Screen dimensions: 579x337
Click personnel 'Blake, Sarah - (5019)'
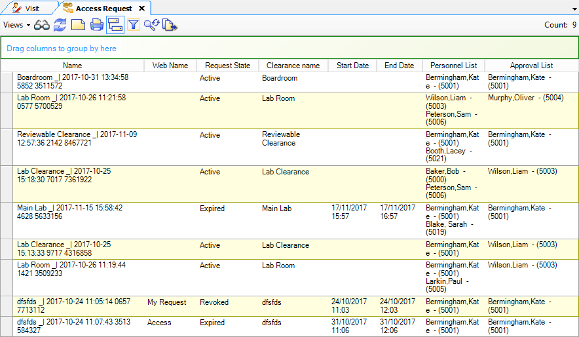(449, 228)
